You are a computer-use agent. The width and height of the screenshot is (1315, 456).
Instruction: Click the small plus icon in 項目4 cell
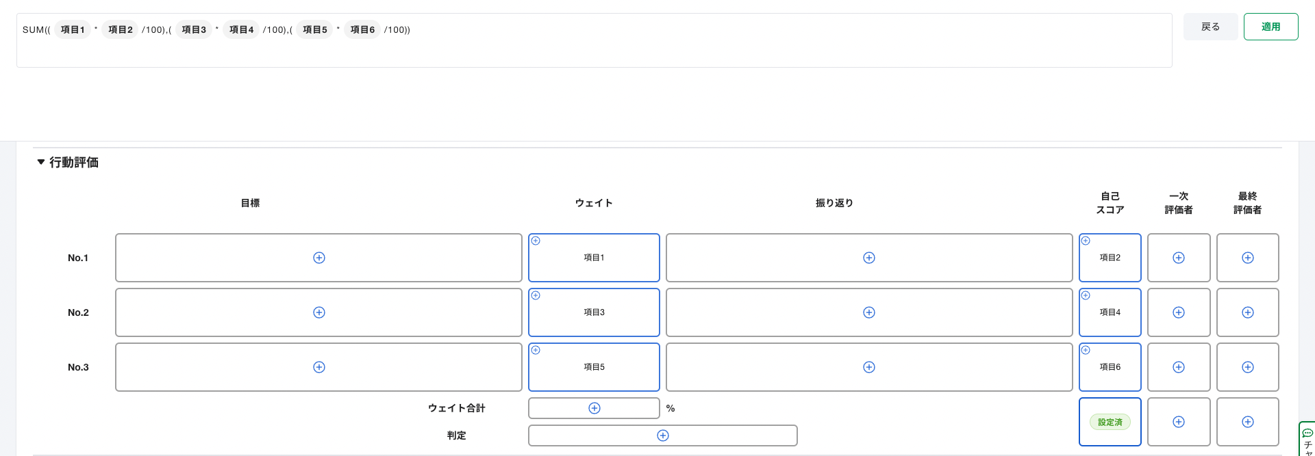(x=1086, y=295)
